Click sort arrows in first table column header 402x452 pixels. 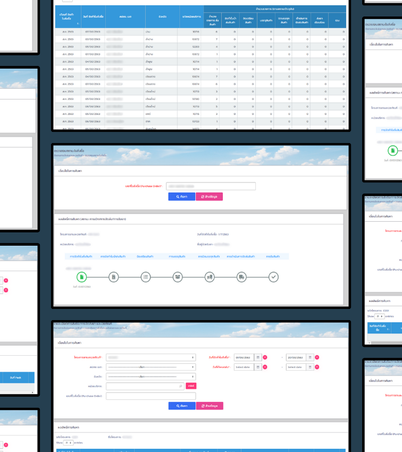click(x=78, y=23)
